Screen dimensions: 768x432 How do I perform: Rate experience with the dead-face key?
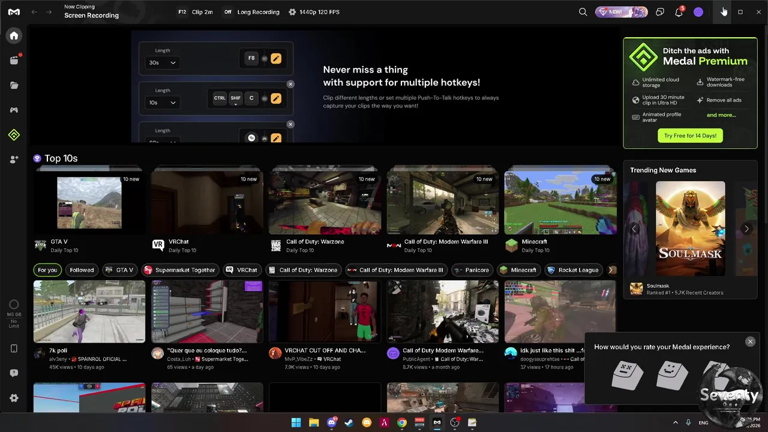(627, 375)
